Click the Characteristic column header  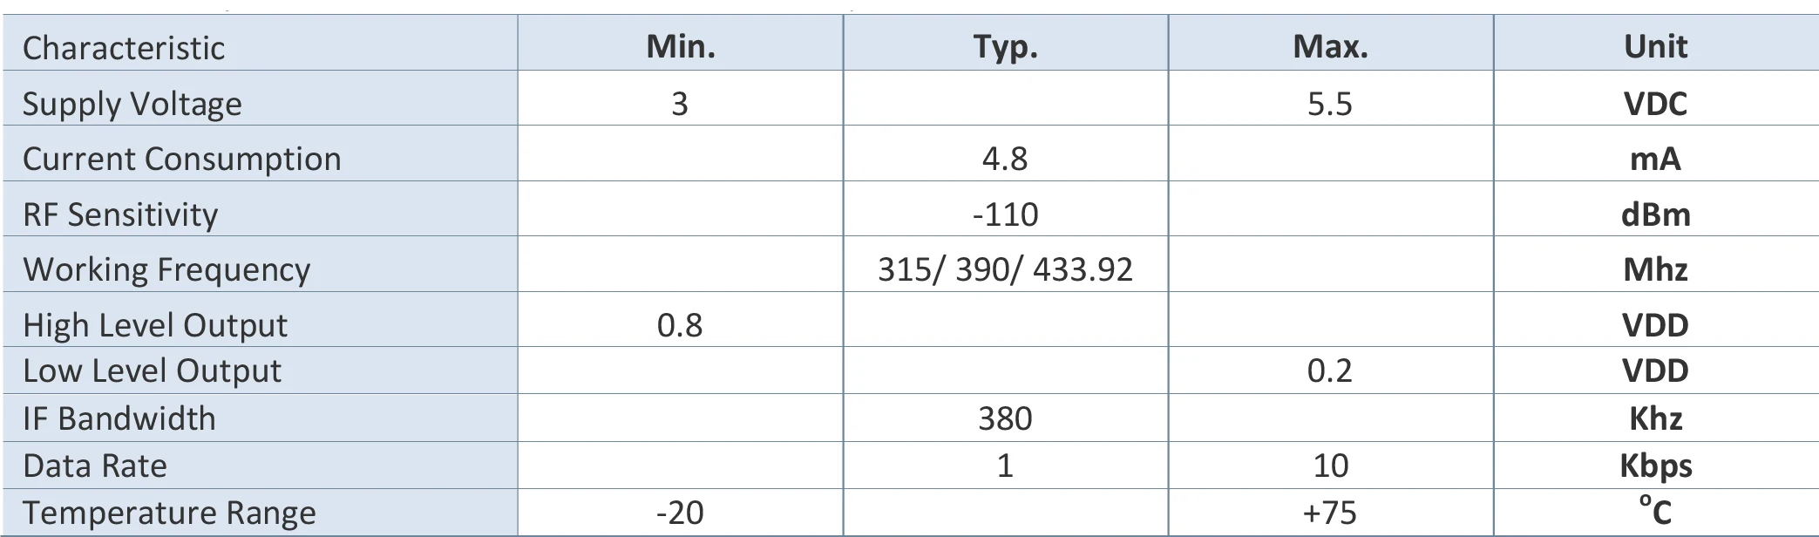(123, 48)
